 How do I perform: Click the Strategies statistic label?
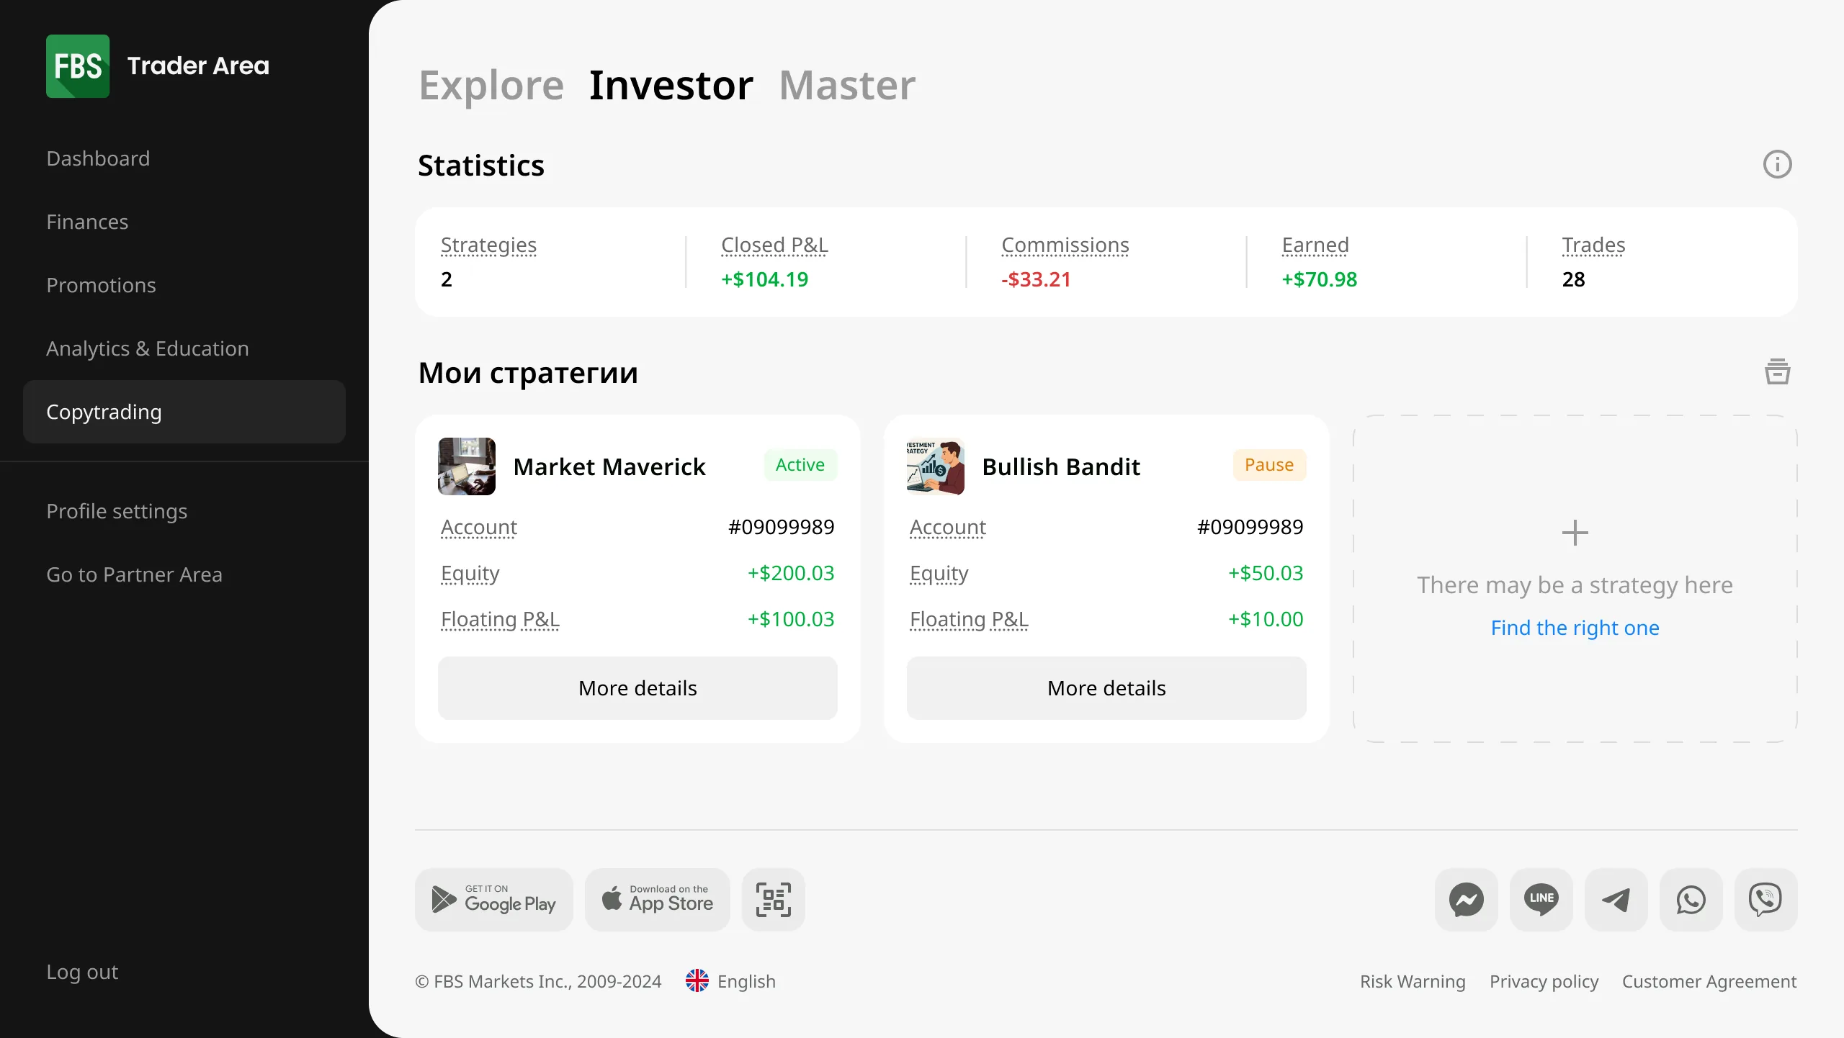pyautogui.click(x=488, y=245)
